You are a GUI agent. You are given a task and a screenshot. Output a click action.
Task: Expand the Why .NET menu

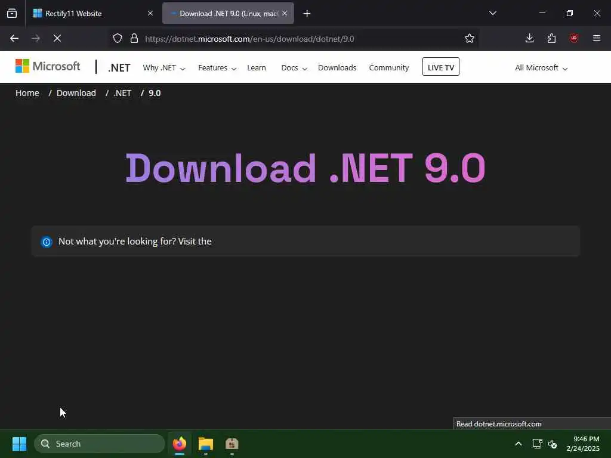click(x=163, y=68)
